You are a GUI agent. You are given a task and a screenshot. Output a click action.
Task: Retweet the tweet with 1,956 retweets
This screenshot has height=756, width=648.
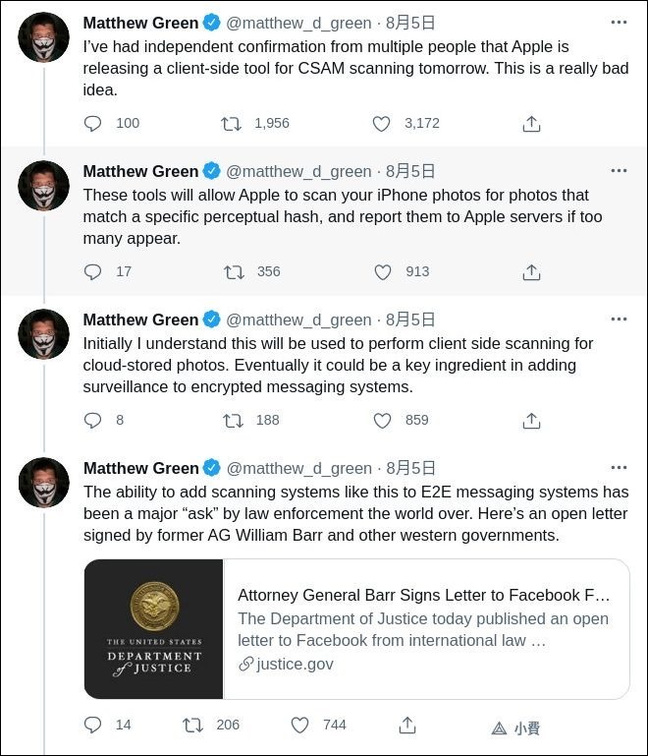coord(231,124)
